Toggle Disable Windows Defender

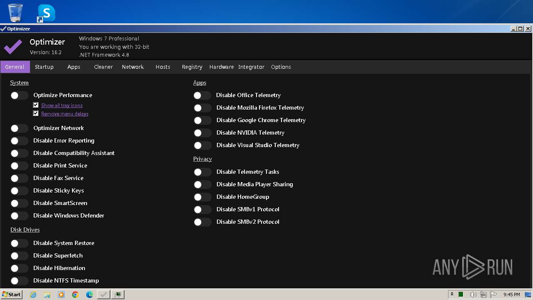click(x=19, y=216)
